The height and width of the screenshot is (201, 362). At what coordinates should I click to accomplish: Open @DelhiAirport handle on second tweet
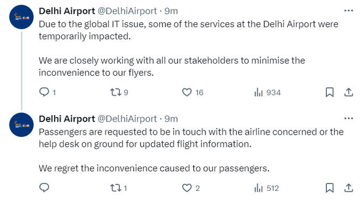pyautogui.click(x=127, y=119)
